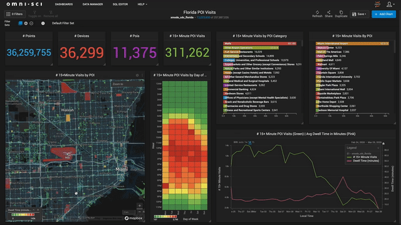Select The Home Depot POI row
The width and height of the screenshot is (401, 225).
tap(330, 102)
